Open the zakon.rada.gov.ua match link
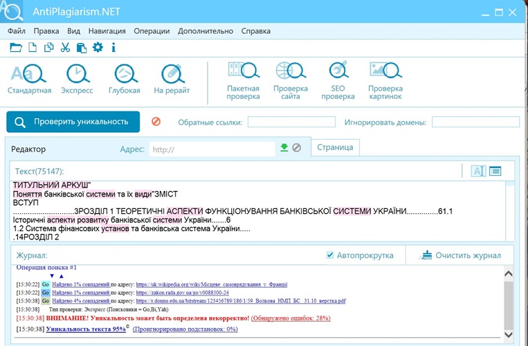Viewport: 528px width, 346px height. [183, 293]
